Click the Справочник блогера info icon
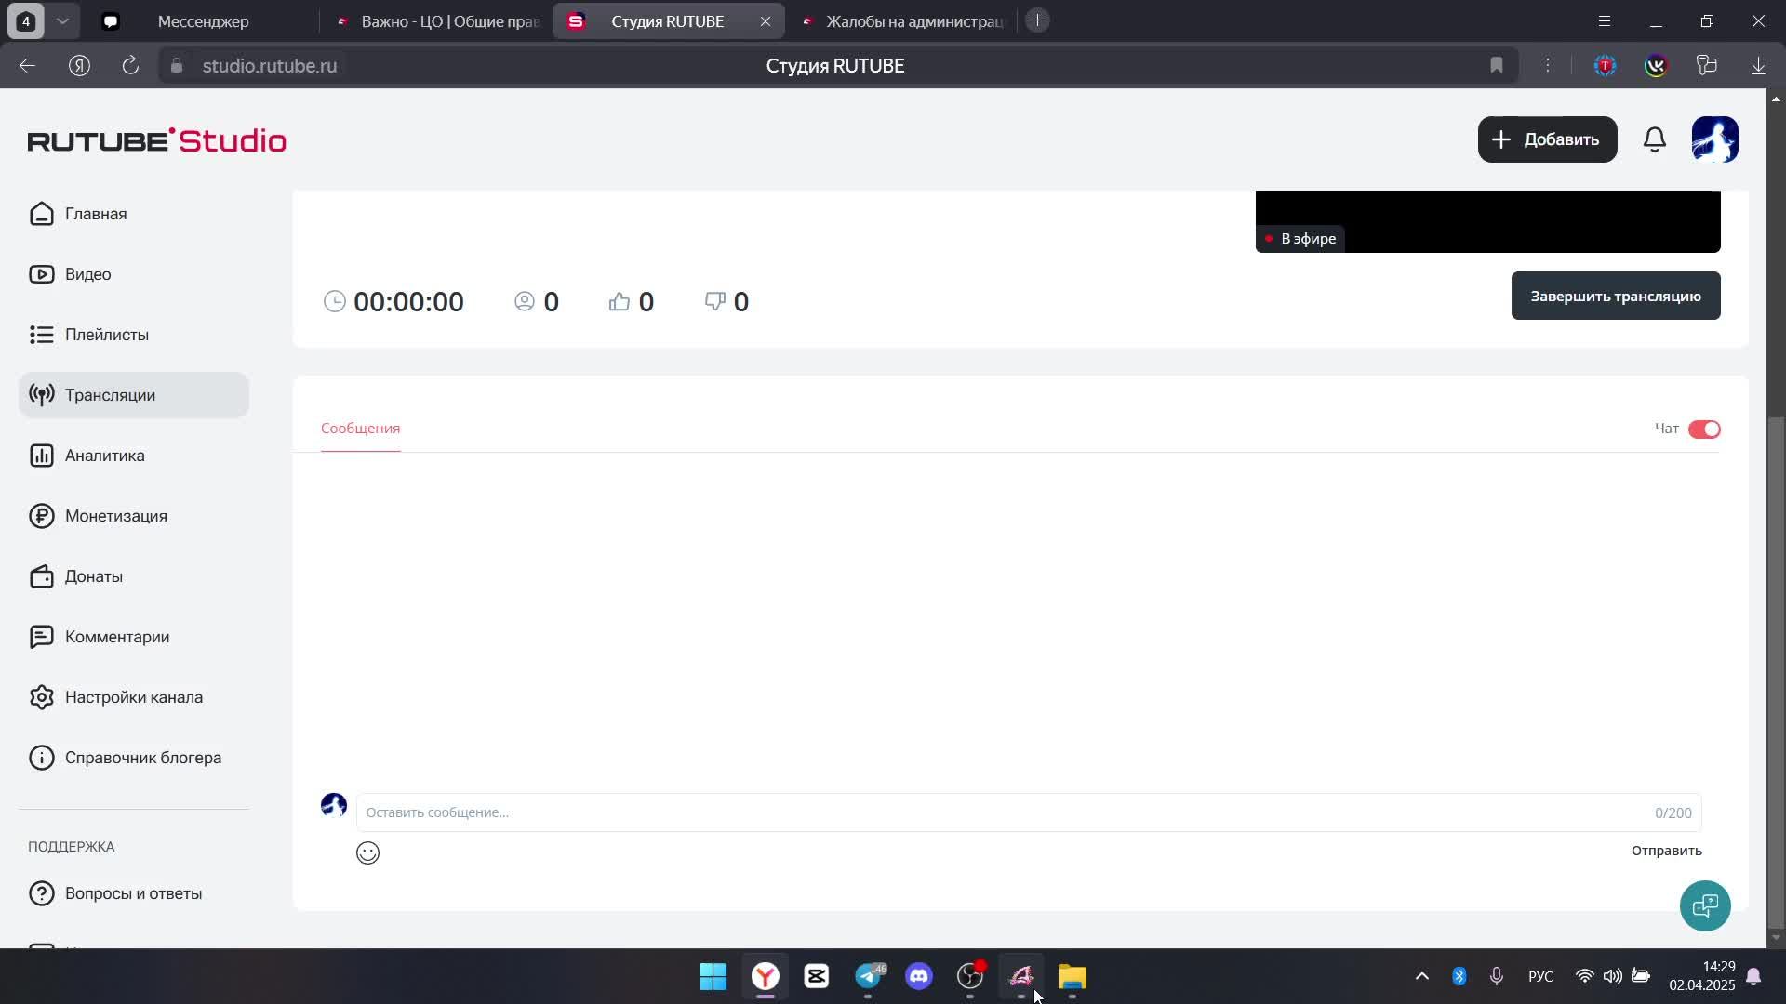This screenshot has height=1004, width=1786. click(42, 757)
